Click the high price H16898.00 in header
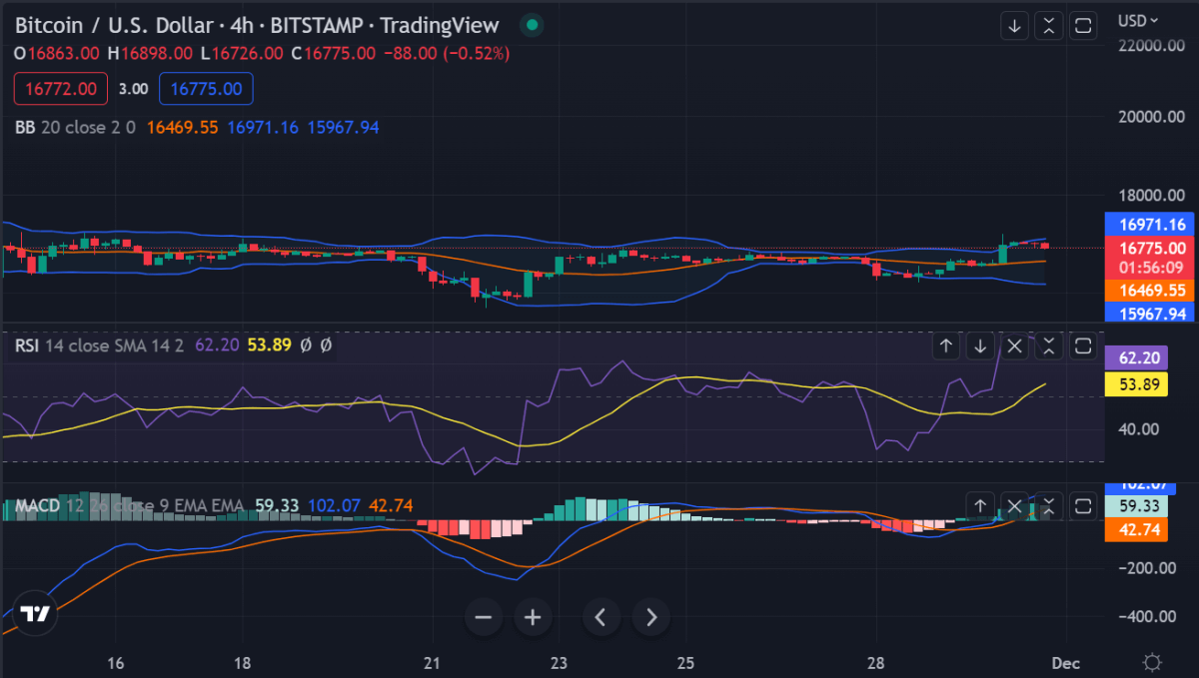The height and width of the screenshot is (678, 1199). (x=151, y=52)
